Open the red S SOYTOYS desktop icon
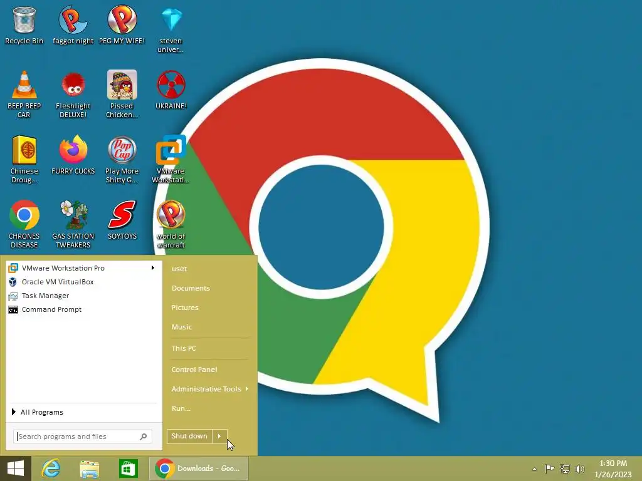 [122, 220]
